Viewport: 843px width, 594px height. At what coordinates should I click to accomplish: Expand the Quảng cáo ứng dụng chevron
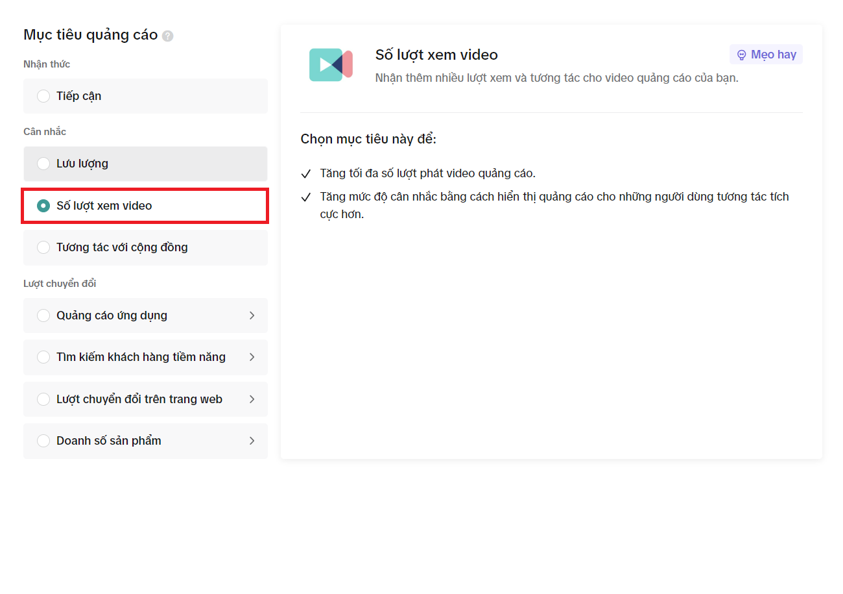pyautogui.click(x=252, y=316)
